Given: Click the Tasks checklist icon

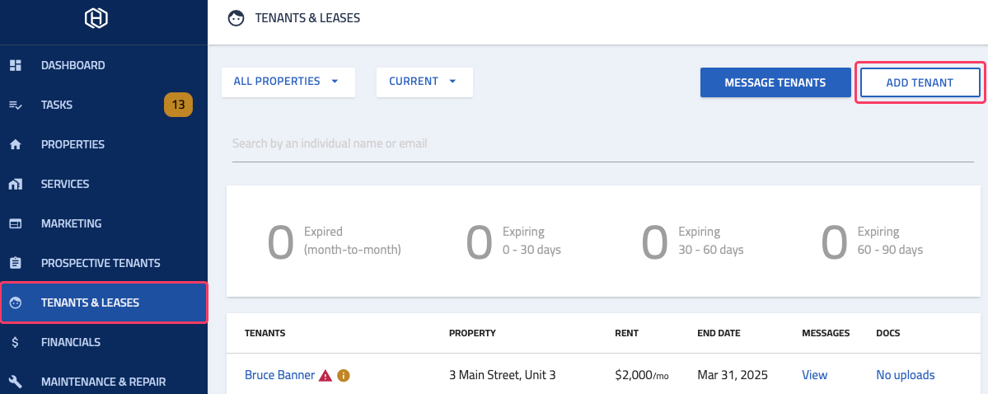Looking at the screenshot, I should point(16,105).
